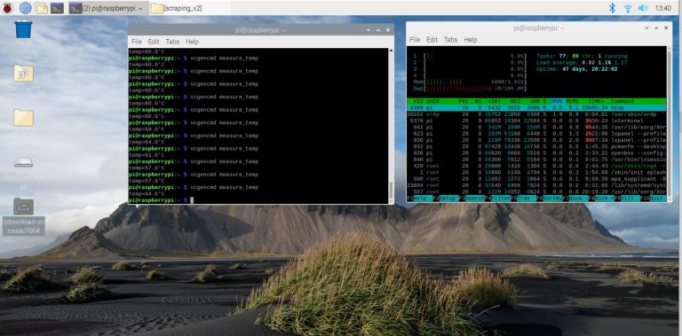This screenshot has width=682, height=336.
Task: Select the highlighted htop process row in htop
Action: (536, 107)
